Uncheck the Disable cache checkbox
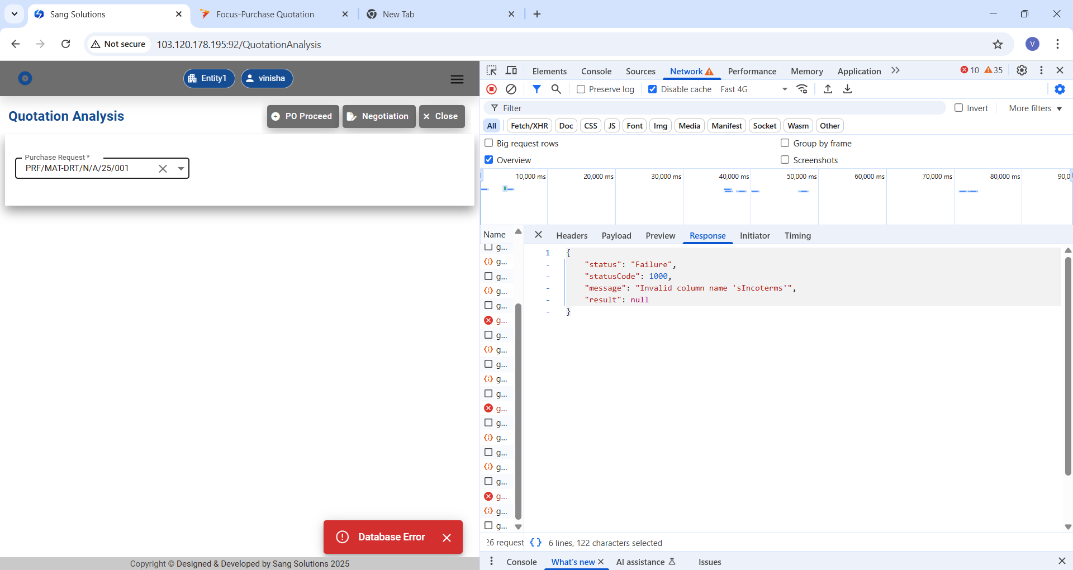Screen dimensions: 1073x570 click(652, 89)
